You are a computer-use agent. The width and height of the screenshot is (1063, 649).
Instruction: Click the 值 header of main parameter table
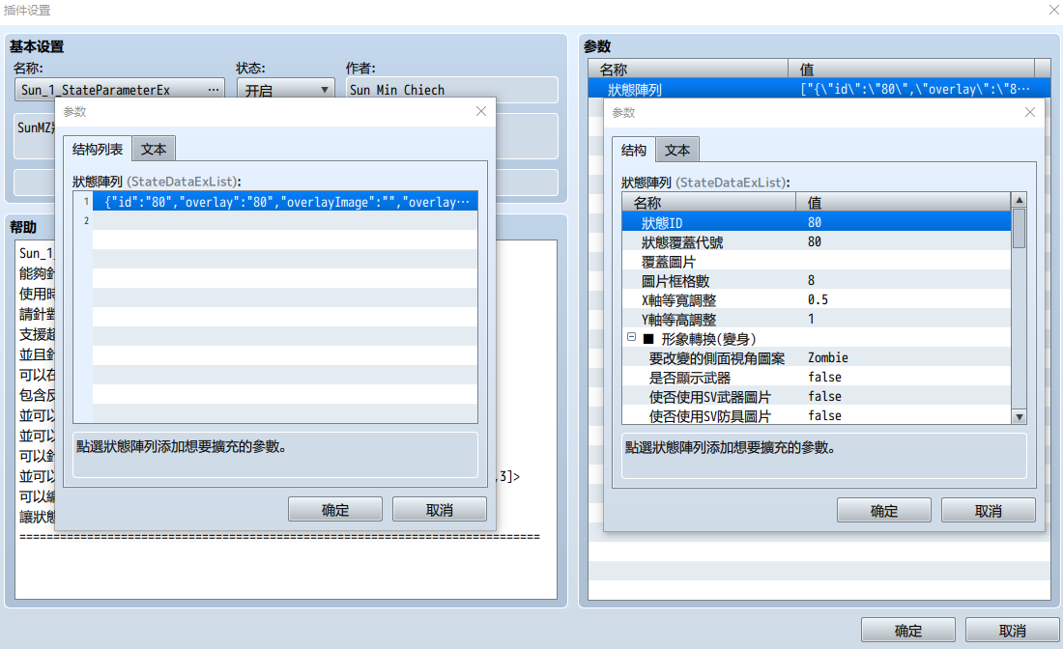coord(911,70)
